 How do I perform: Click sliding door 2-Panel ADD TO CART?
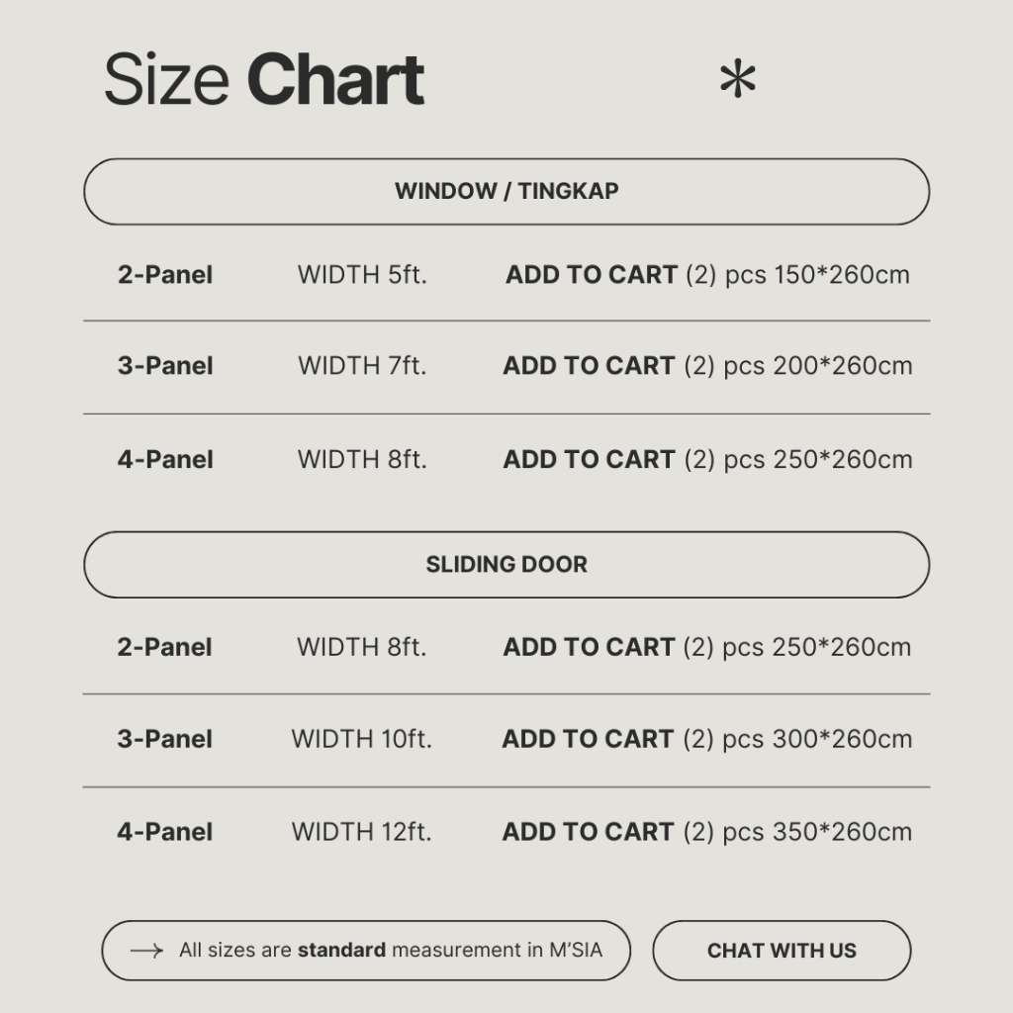(589, 647)
